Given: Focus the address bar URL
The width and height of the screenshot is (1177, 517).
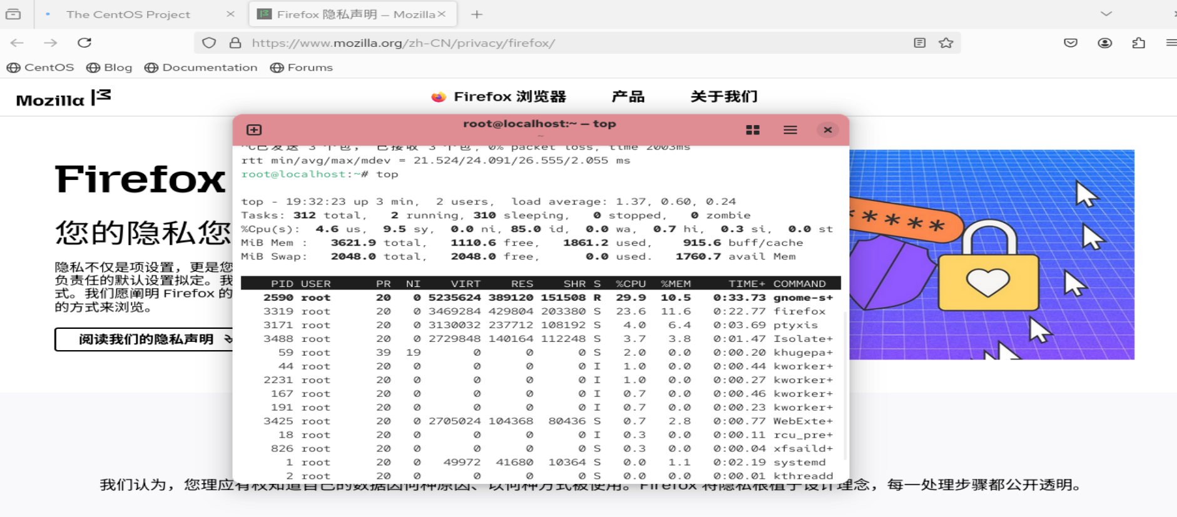Looking at the screenshot, I should (404, 43).
